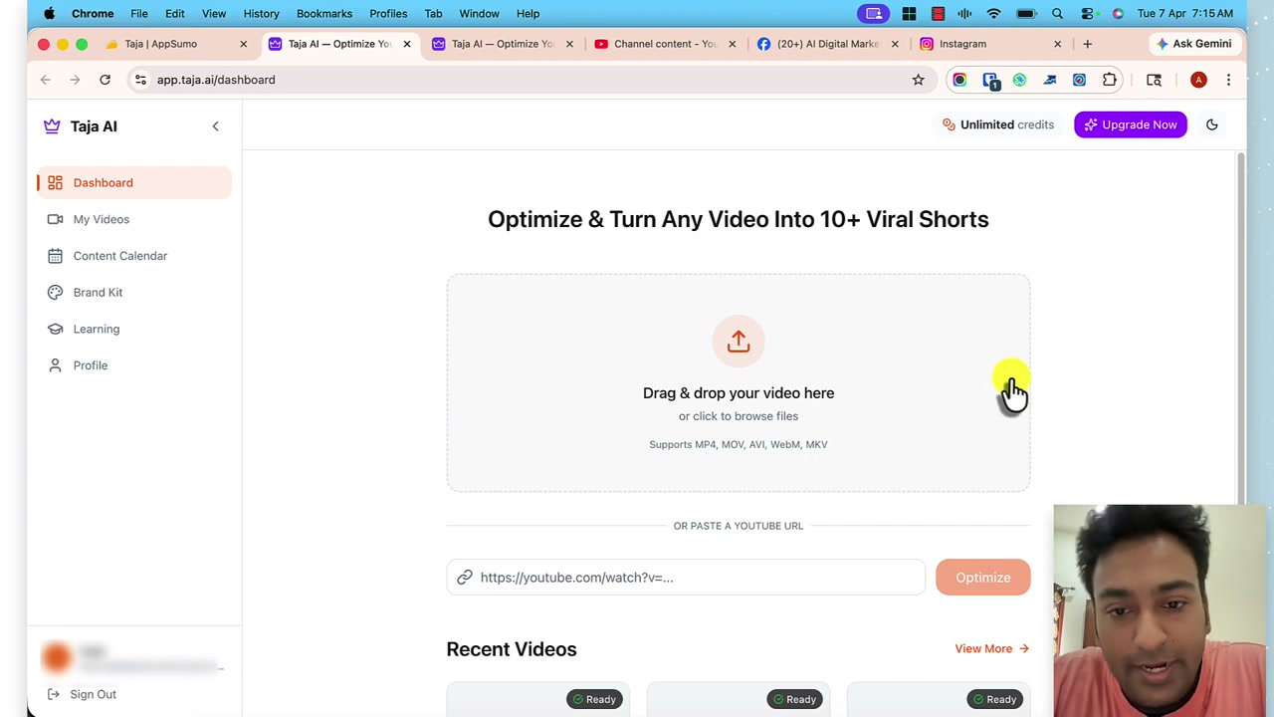
Task: Click the Optimize button
Action: coord(982,578)
